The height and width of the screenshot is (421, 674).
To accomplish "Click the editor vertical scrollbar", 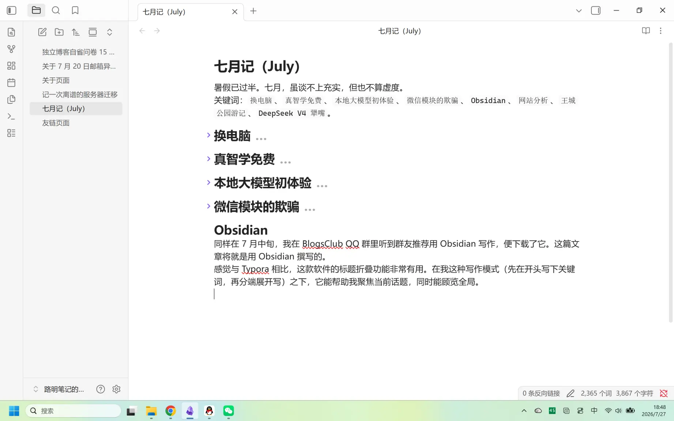I will 671,183.
